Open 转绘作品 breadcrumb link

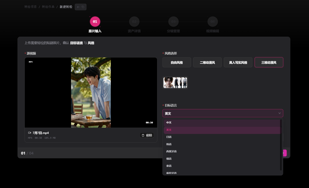click(48, 7)
